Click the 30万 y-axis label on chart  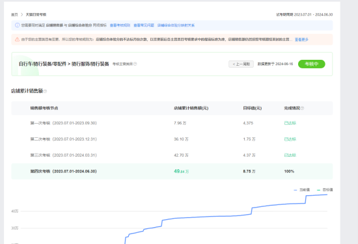[14, 228]
